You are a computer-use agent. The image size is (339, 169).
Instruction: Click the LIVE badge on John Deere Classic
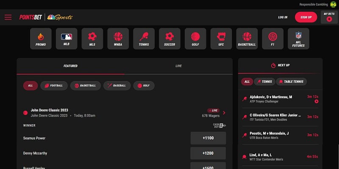pos(214,111)
